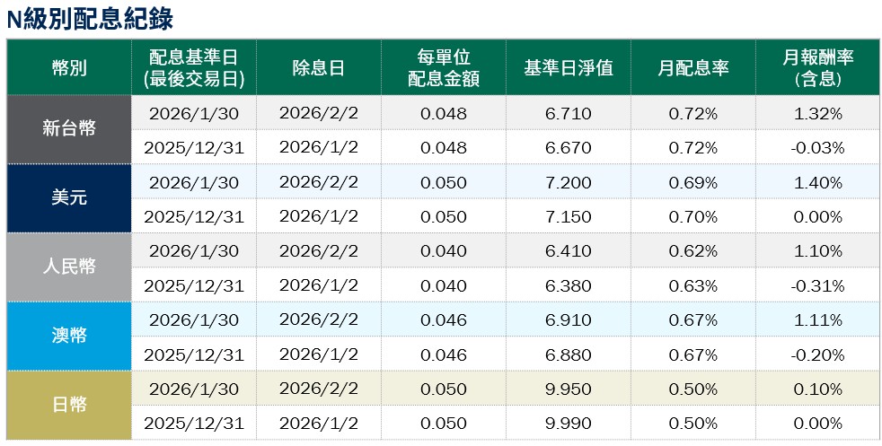Click the 每單位配息金額 header cell
Image resolution: width=882 pixels, height=446 pixels.
point(444,68)
